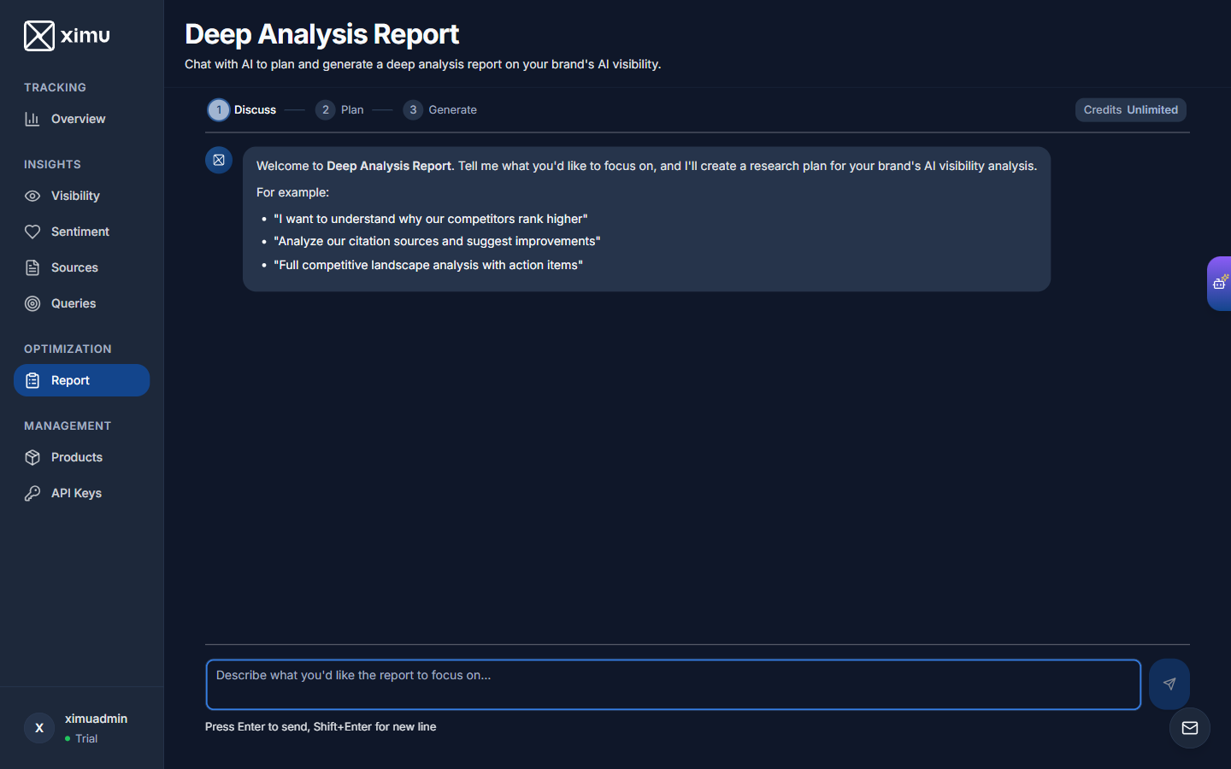This screenshot has width=1231, height=769.
Task: Navigate to Sources page
Action: [81, 267]
